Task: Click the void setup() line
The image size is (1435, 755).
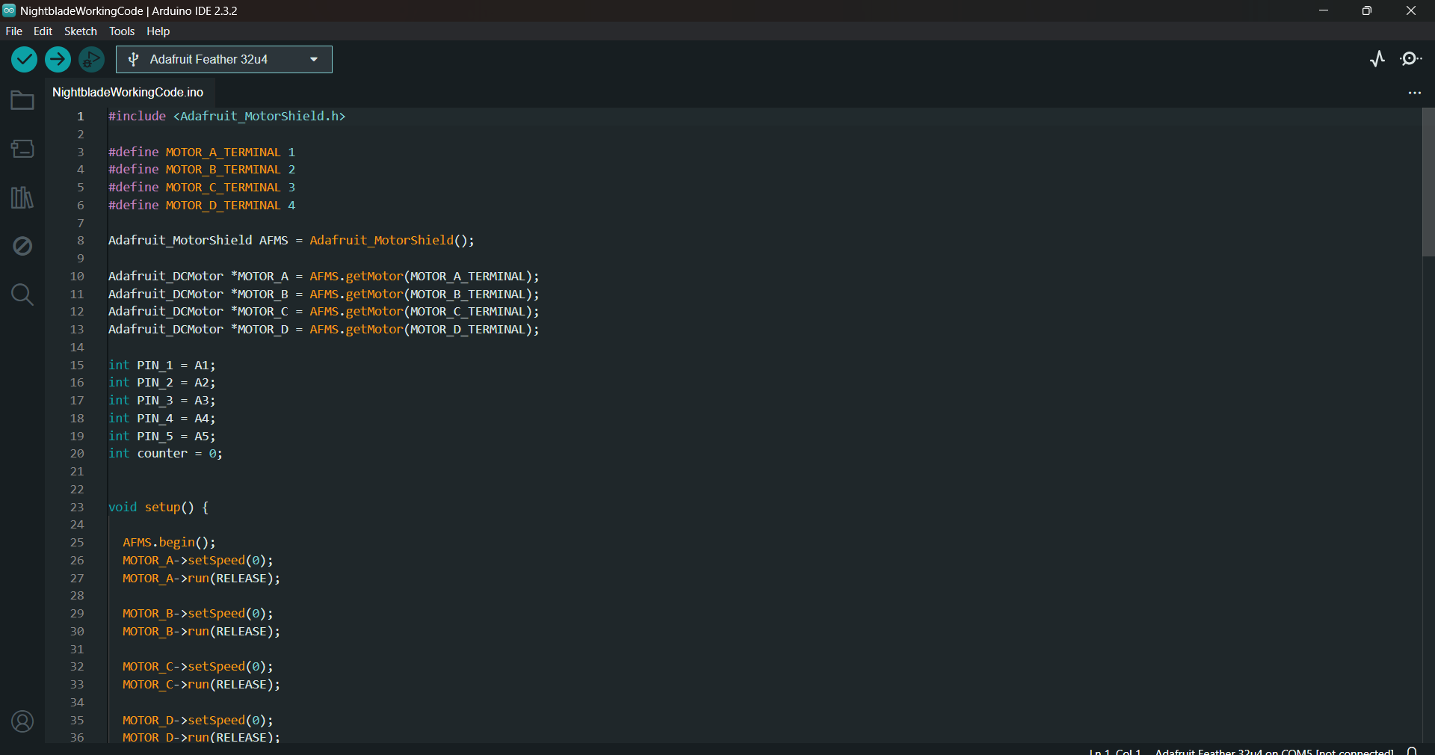Action: point(158,508)
